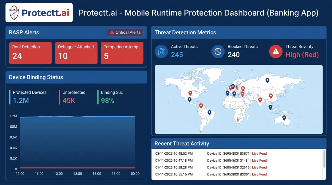Click timestamp 01-11-2023 10:47:18 PM
332x185 pixels.
[x=174, y=160]
